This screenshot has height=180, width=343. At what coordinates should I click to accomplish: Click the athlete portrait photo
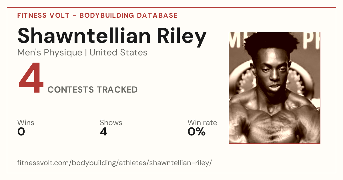click(x=274, y=88)
